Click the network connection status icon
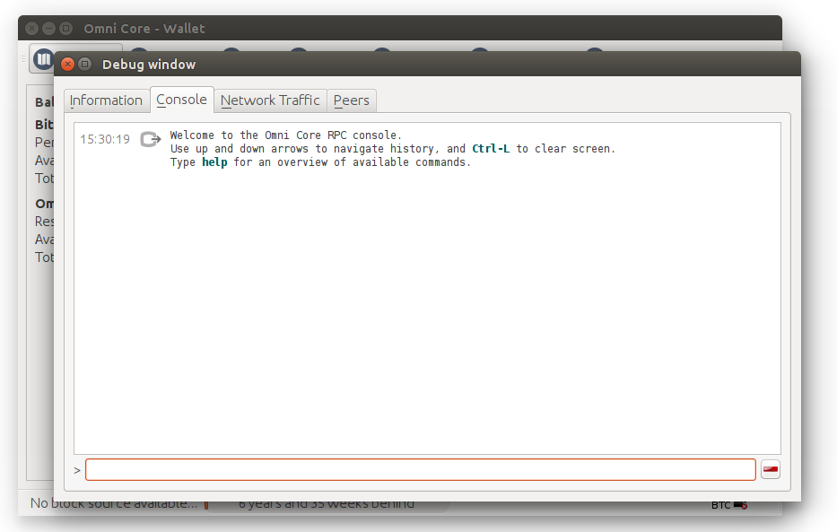This screenshot has width=837, height=532. tap(740, 505)
